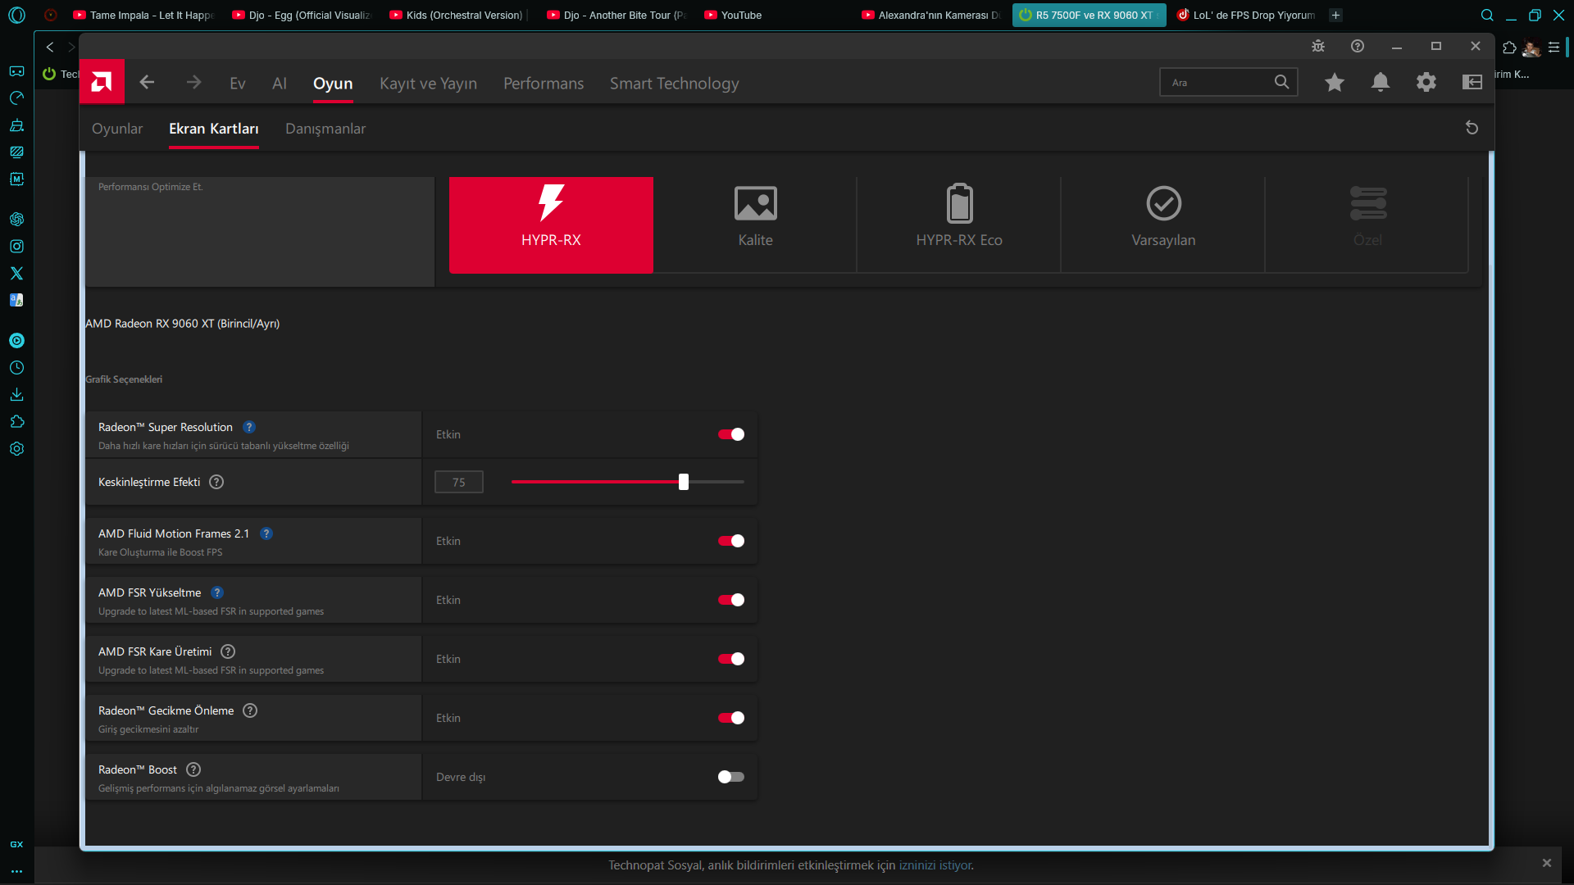Open AMD settings gear icon
The height and width of the screenshot is (885, 1574).
click(x=1426, y=82)
